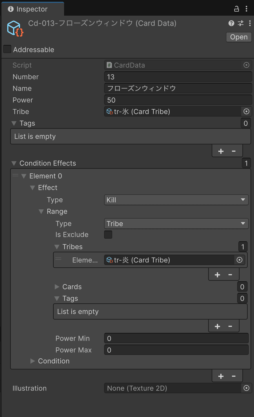Open the Range Type dropdown showing Tribe
Viewport: 254px width, 417px height.
click(x=176, y=224)
